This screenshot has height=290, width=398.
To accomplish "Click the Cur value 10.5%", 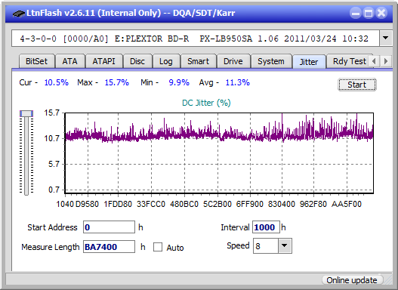I will click(x=57, y=82).
